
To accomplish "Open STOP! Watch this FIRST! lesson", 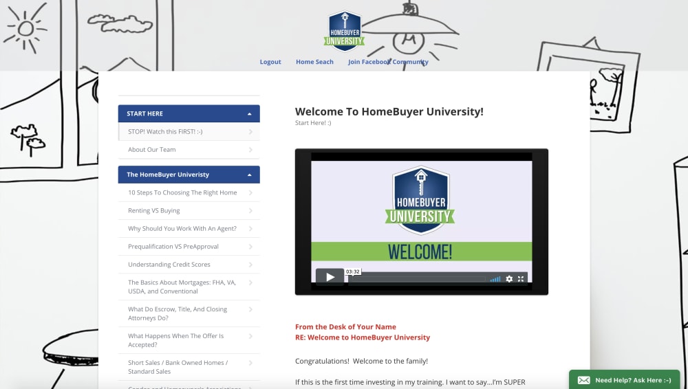I will [x=189, y=131].
